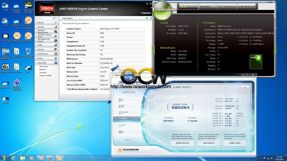
Task: Open Windows Media Player from the taskbar
Action: [x=32, y=158]
